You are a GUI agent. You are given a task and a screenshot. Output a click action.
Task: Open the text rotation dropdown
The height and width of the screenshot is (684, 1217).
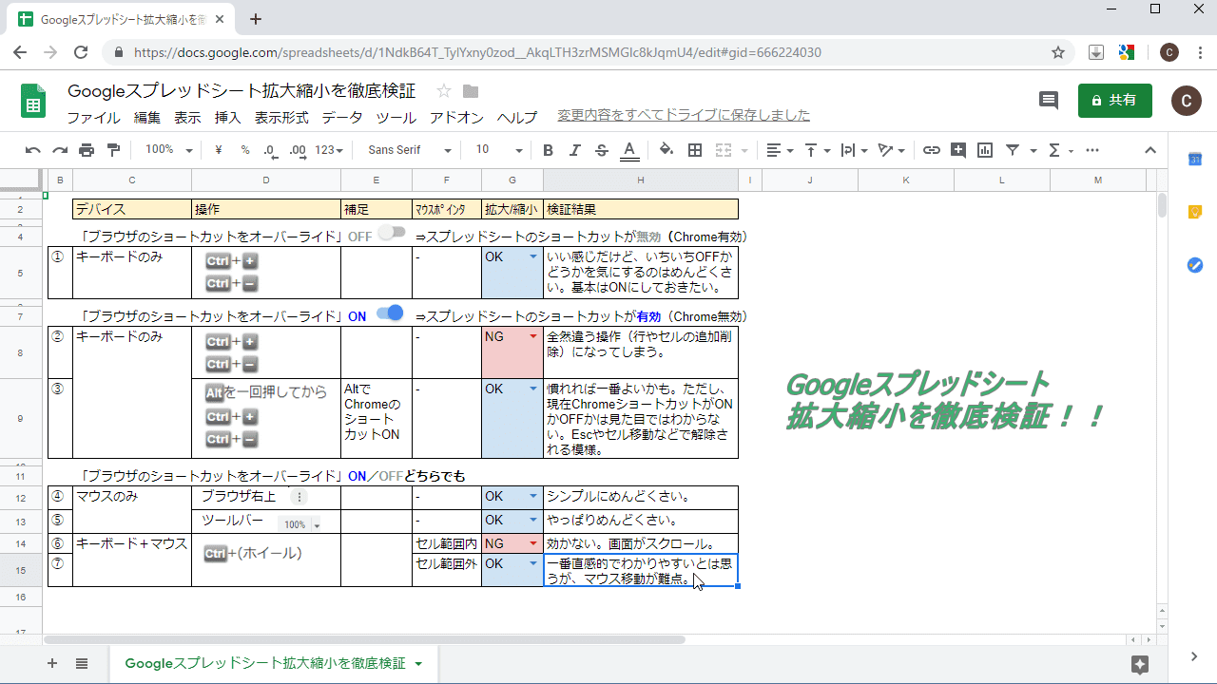tap(891, 150)
